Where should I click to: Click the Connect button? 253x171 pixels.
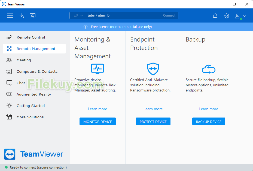(x=169, y=15)
